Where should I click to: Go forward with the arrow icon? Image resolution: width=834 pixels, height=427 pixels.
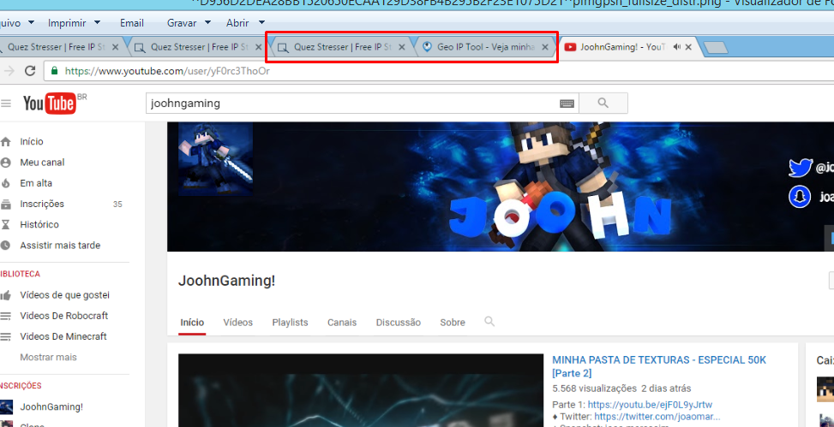[9, 71]
